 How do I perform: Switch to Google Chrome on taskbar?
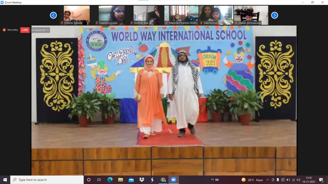163,180
